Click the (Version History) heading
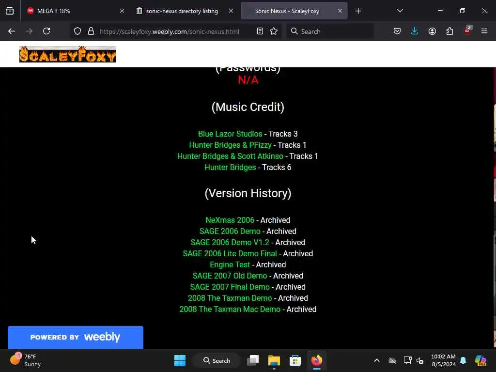Image resolution: width=496 pixels, height=372 pixels. (x=248, y=193)
